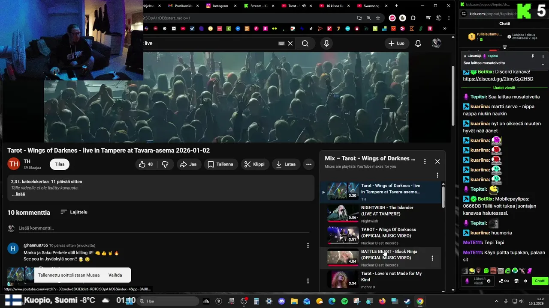Click the Windows taskbar search box Hae
Screen dimensions: 549x308
coord(167,301)
